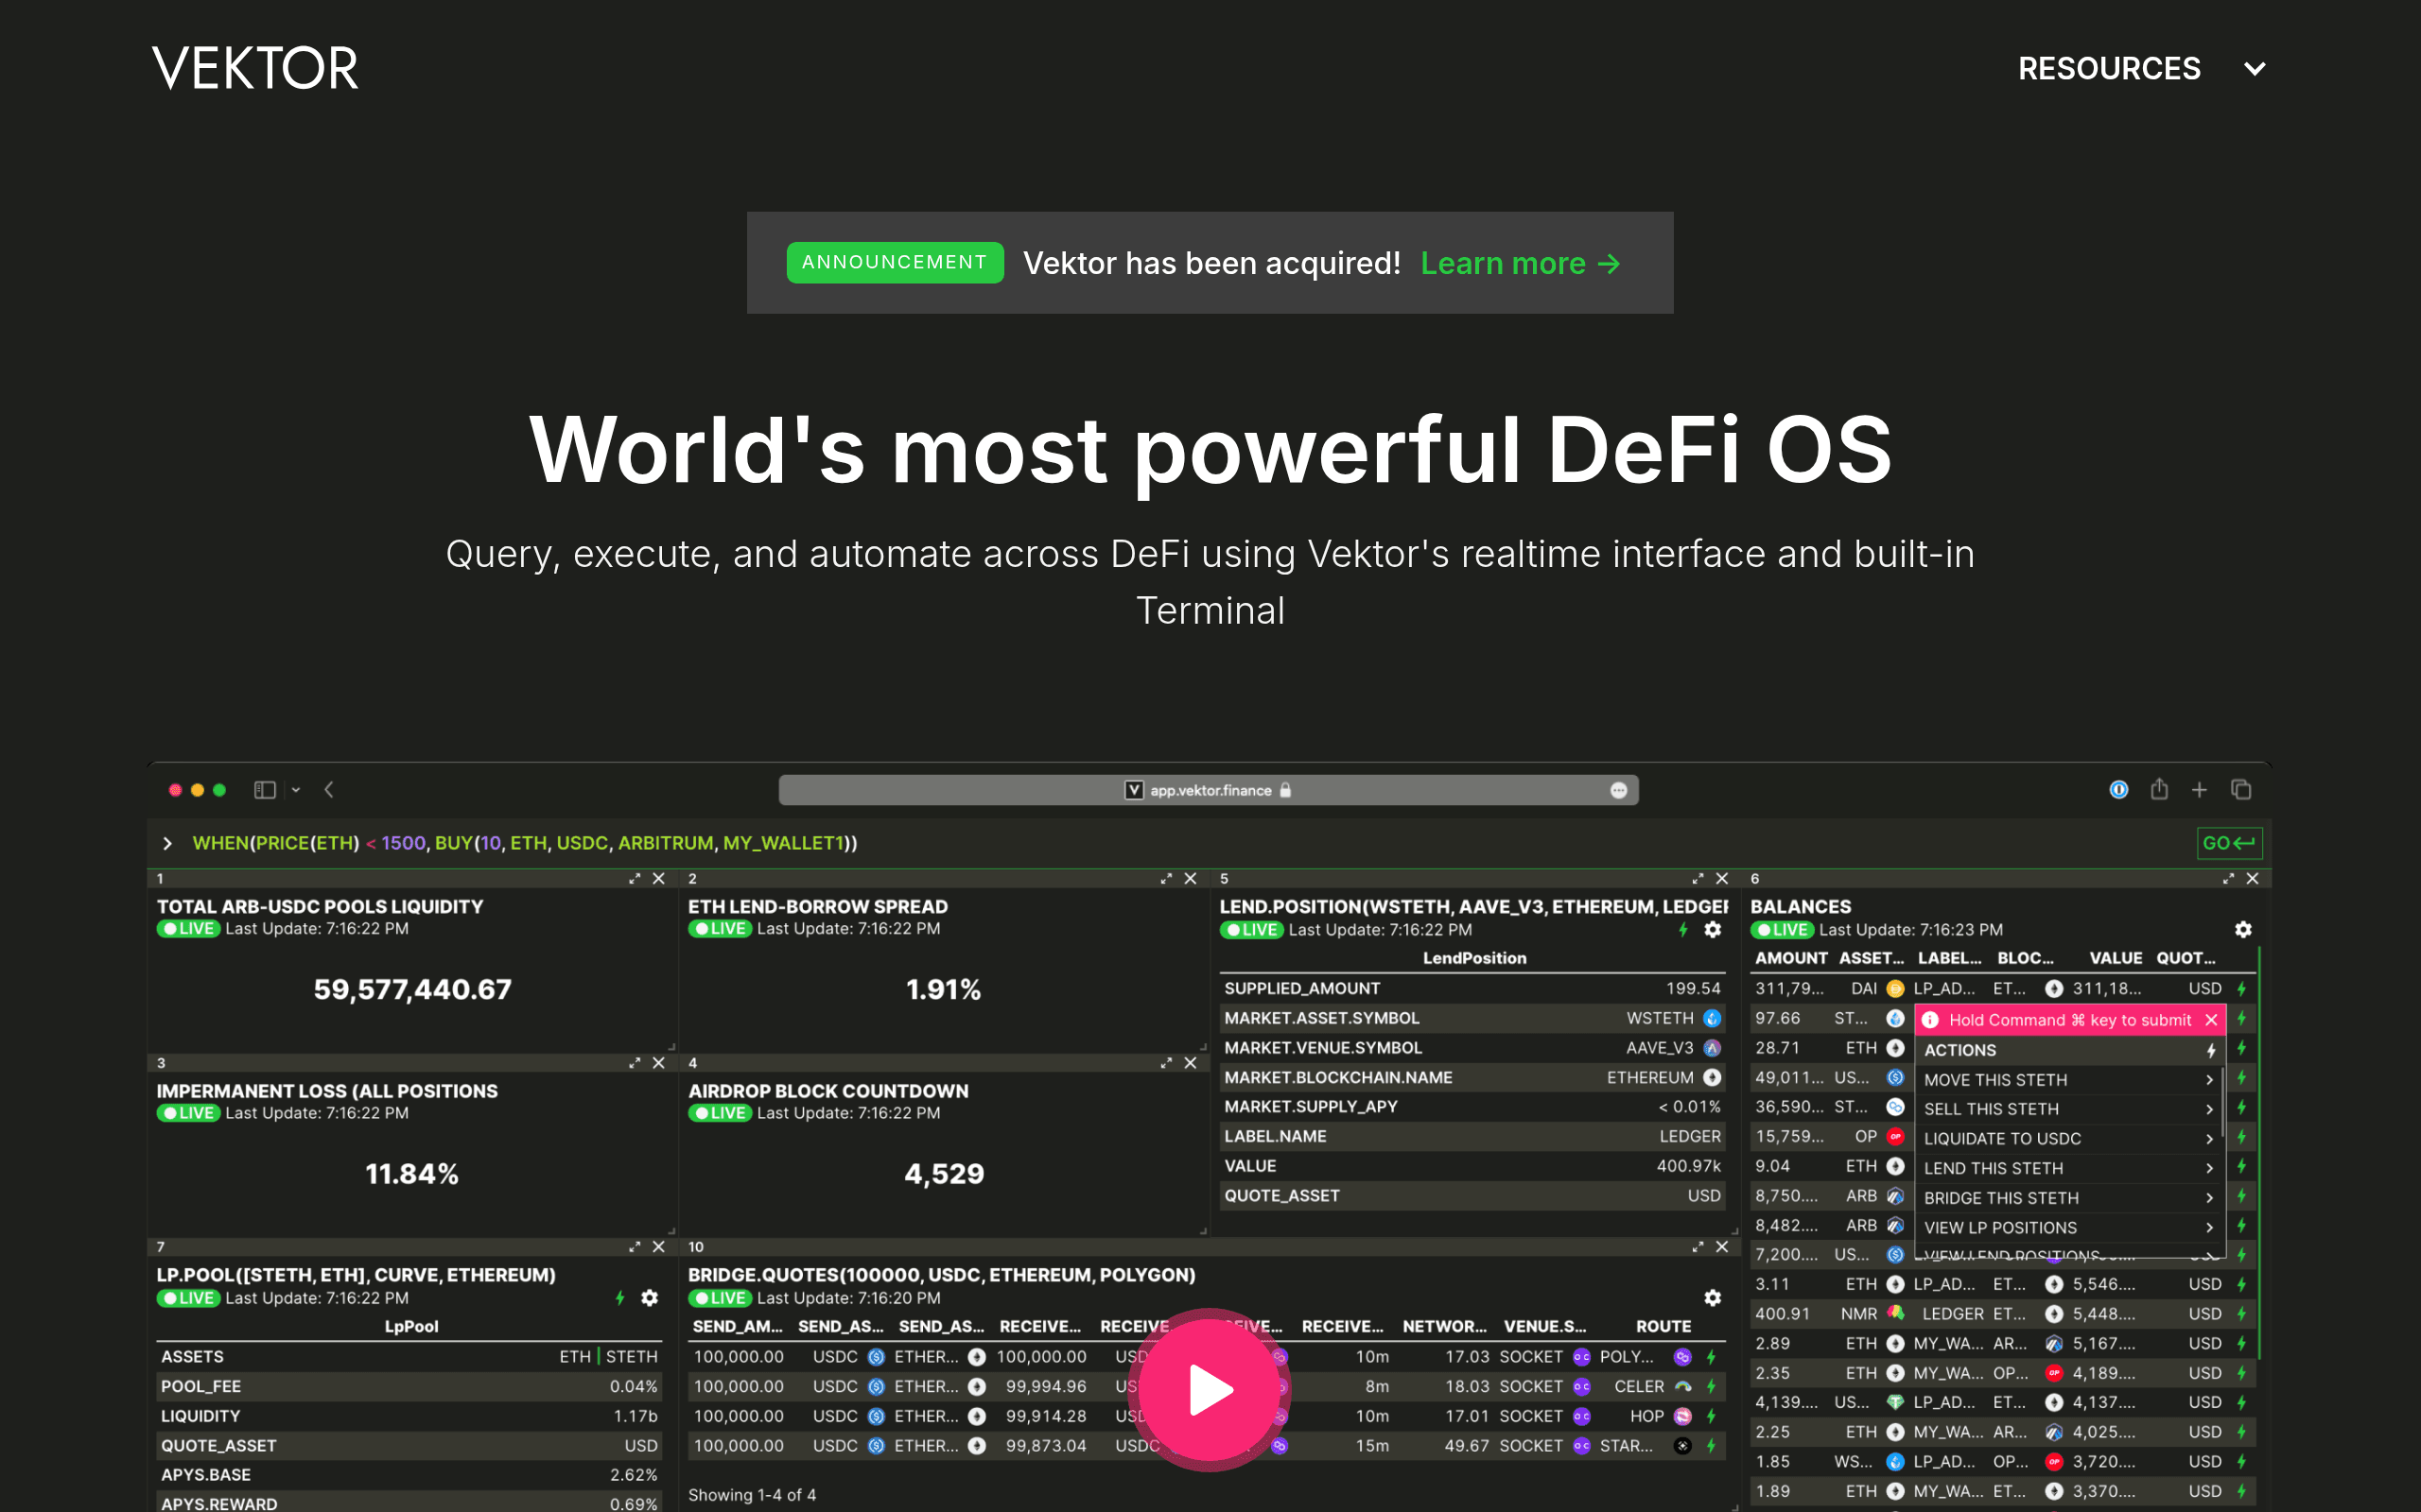This screenshot has width=2421, height=1512.
Task: Expand the Resources dropdown chevron
Action: pos(2254,69)
